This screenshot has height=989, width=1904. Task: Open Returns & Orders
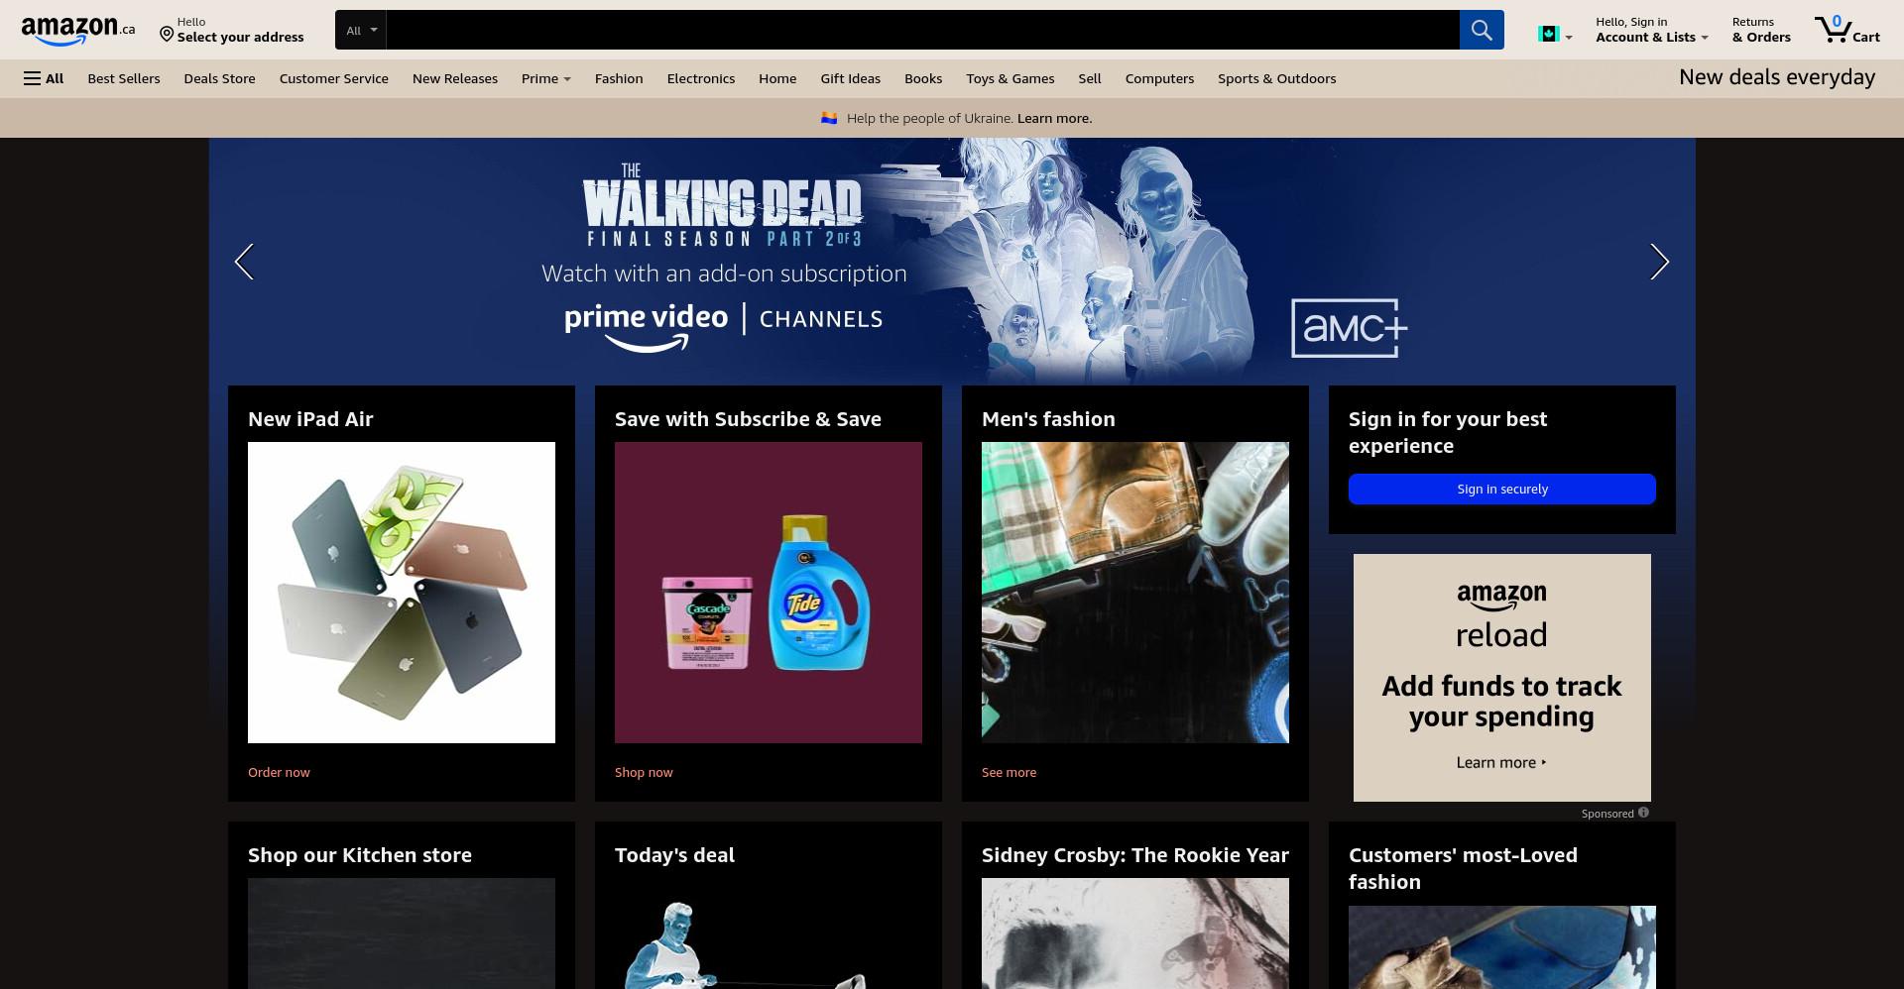point(1761,30)
